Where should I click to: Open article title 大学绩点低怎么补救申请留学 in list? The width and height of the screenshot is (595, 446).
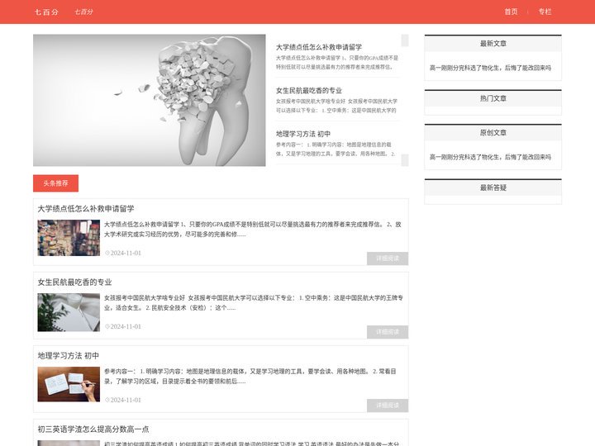pyautogui.click(x=86, y=209)
